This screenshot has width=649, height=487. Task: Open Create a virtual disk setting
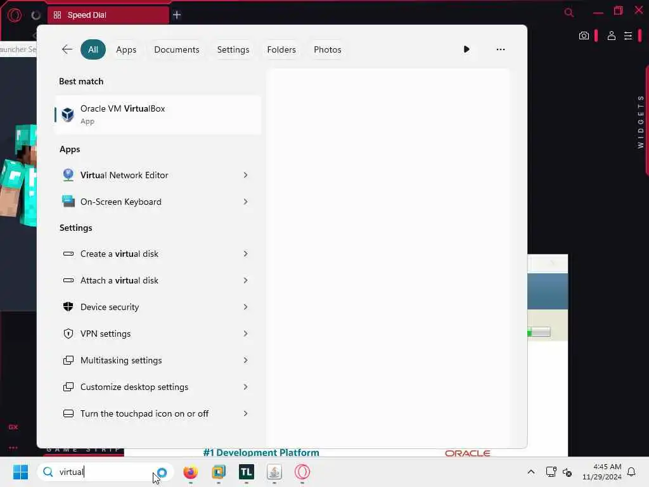[158, 254]
